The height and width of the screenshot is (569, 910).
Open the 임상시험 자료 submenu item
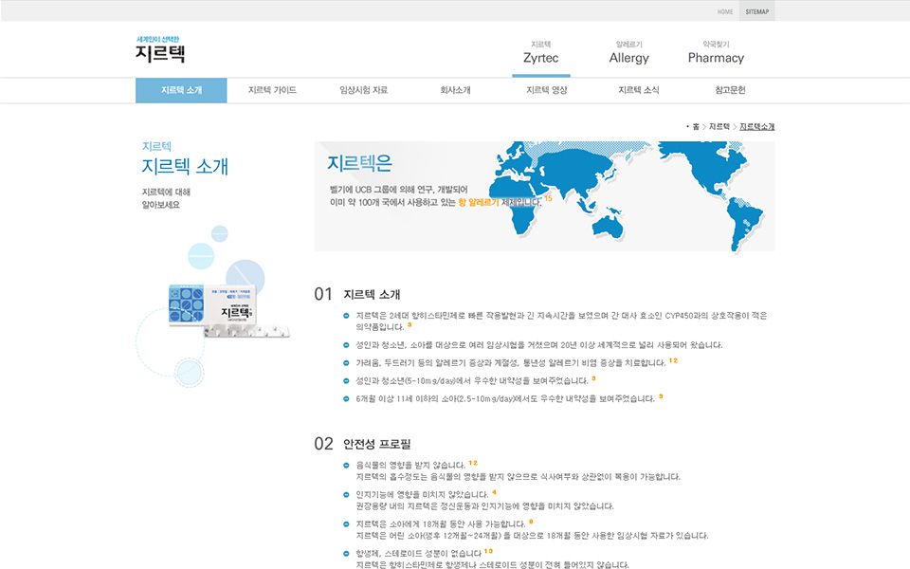[364, 90]
